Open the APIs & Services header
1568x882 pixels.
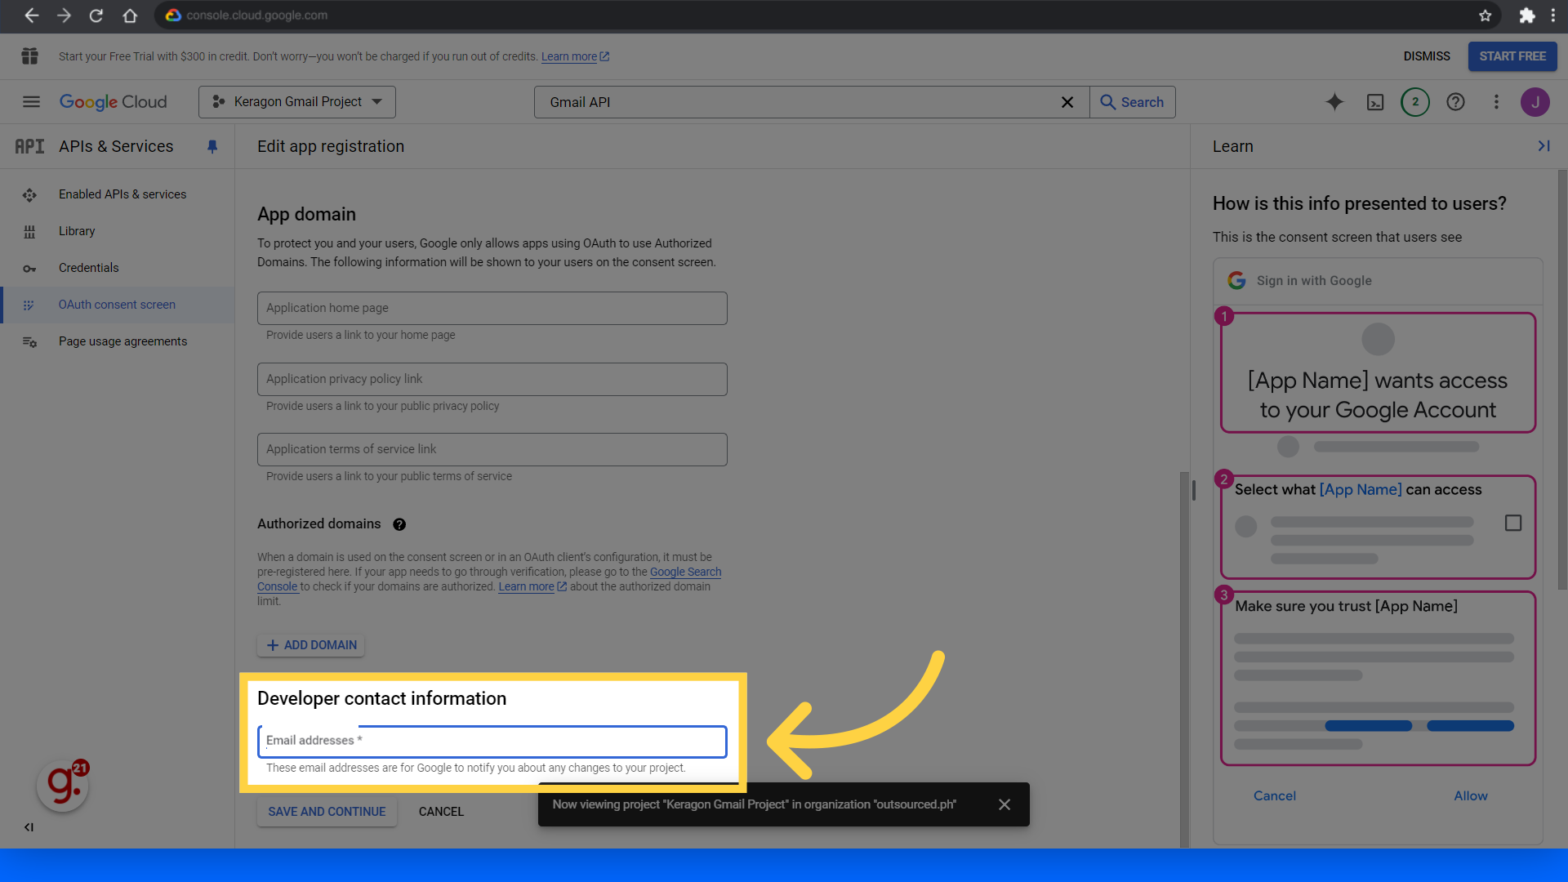116,147
